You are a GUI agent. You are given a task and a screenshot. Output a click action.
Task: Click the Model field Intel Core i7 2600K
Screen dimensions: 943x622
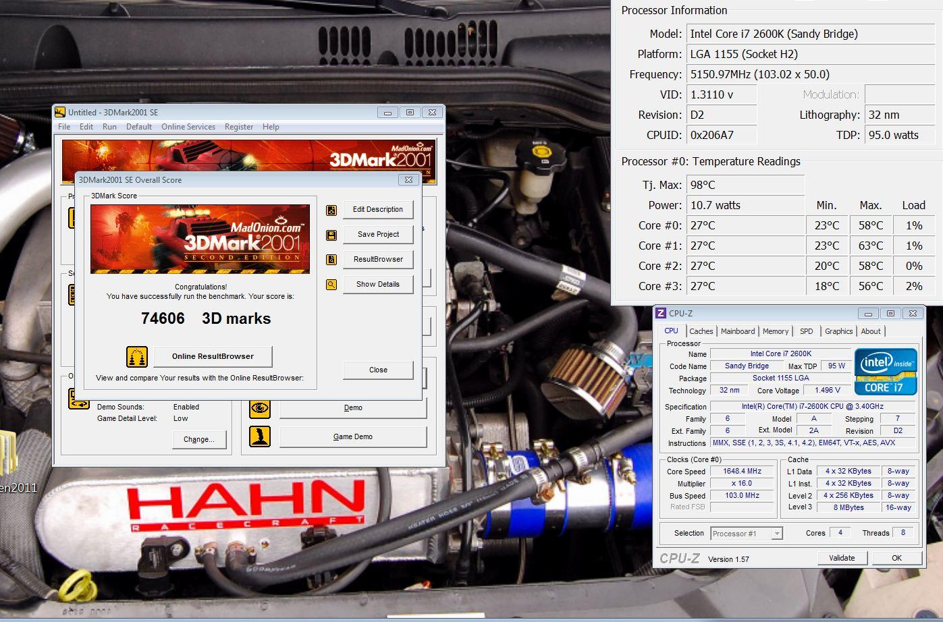pyautogui.click(x=811, y=34)
